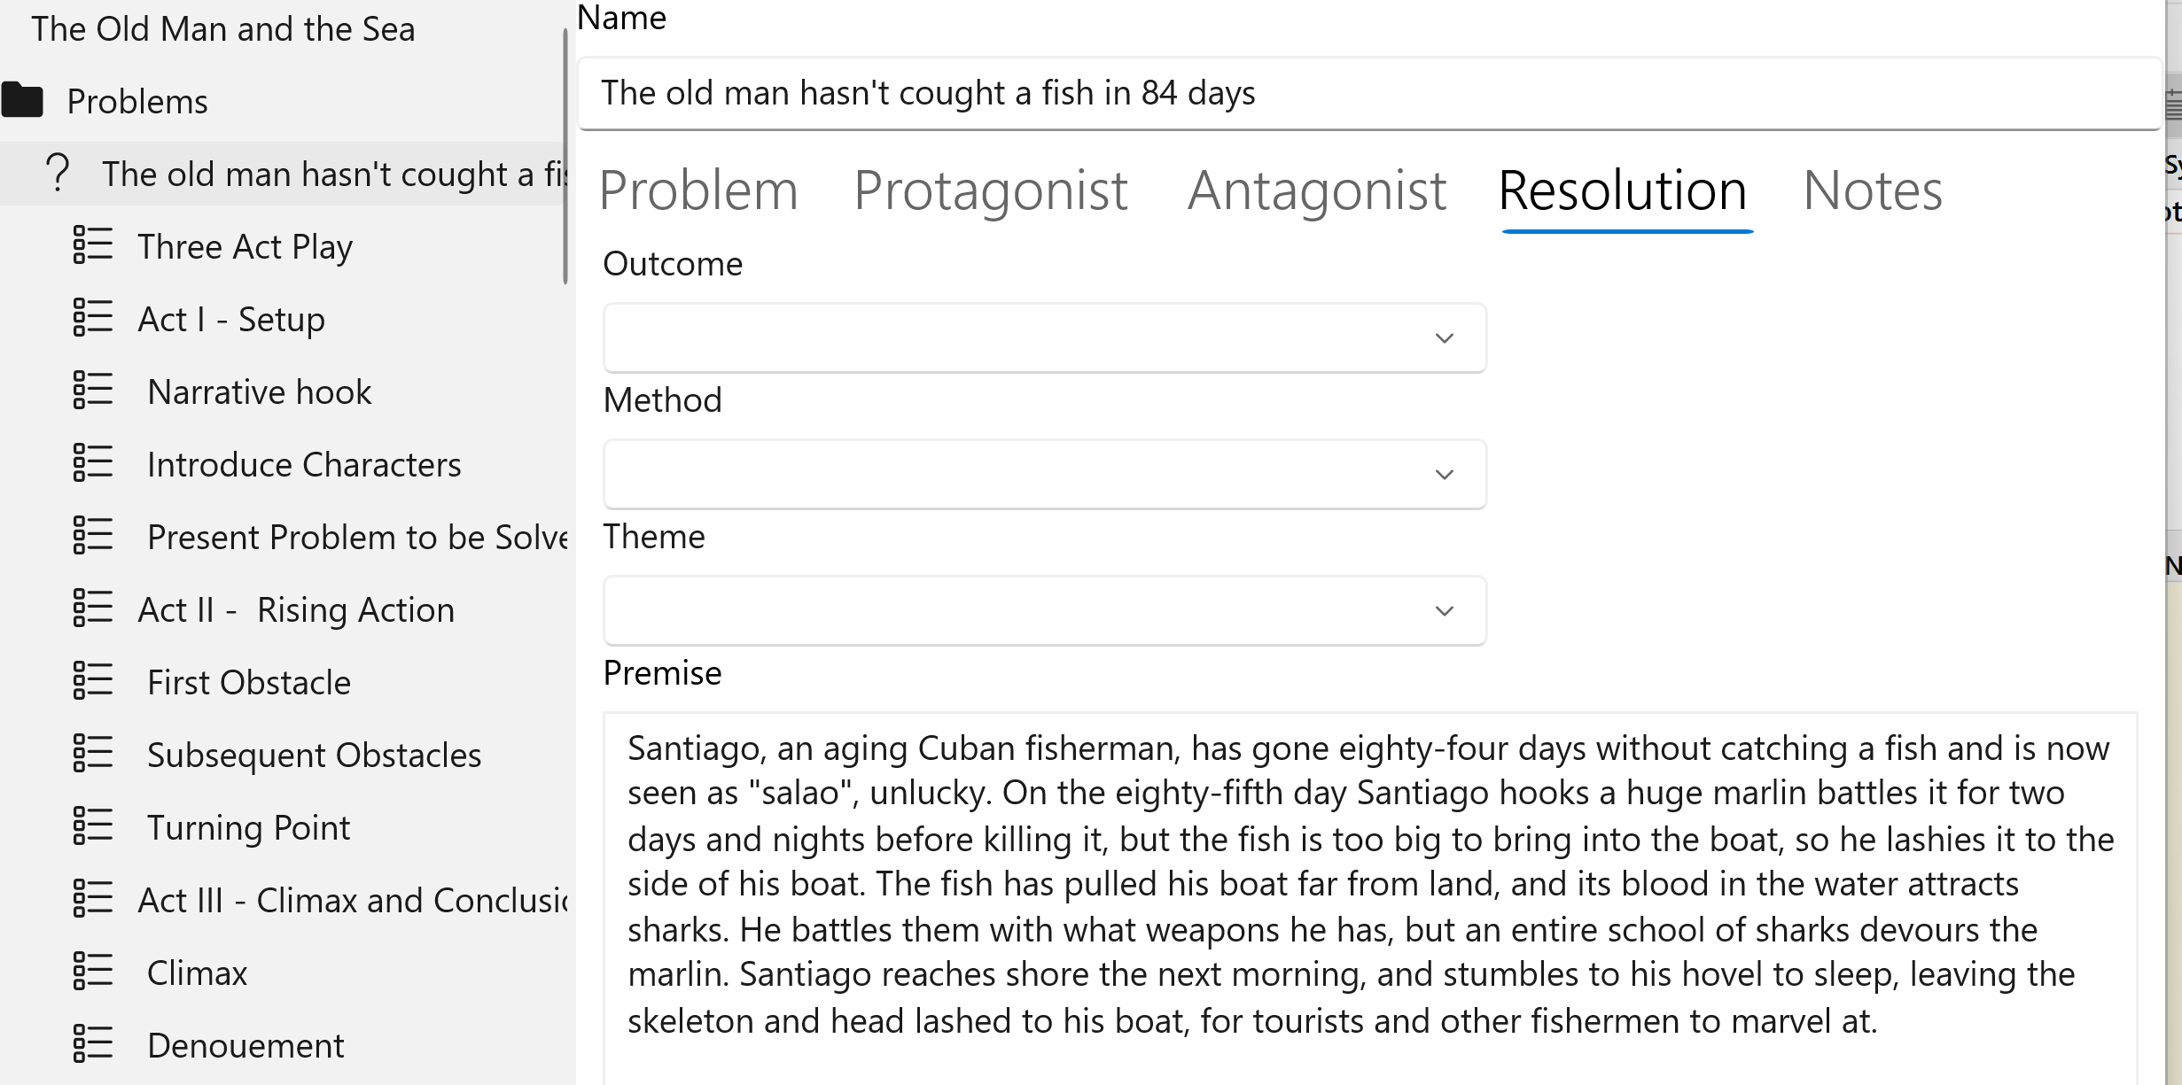Select the Subsequent Obstacles tree item
Viewport: 2182px width, 1085px height.
click(314, 756)
